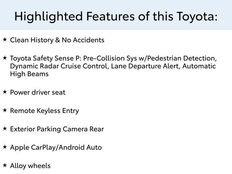Image resolution: width=232 pixels, height=174 pixels.
Task: Select the Remote Keyless Entry item
Action: pos(44,111)
